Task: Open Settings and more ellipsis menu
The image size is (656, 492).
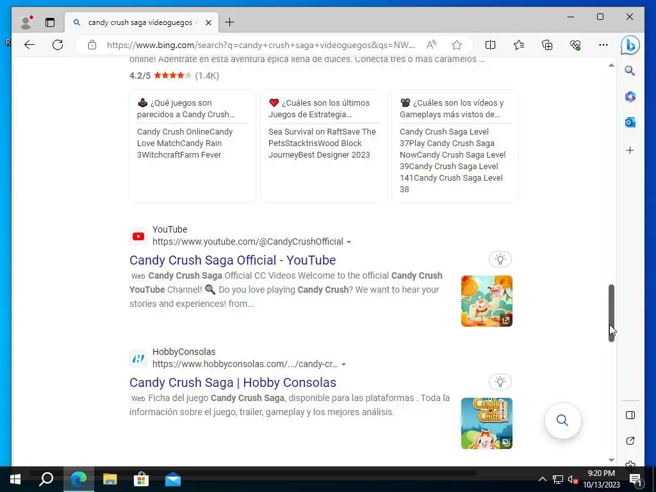Action: pyautogui.click(x=603, y=45)
